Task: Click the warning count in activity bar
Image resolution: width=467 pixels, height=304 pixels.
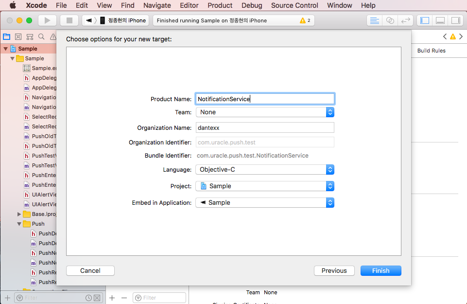Action: (x=305, y=20)
